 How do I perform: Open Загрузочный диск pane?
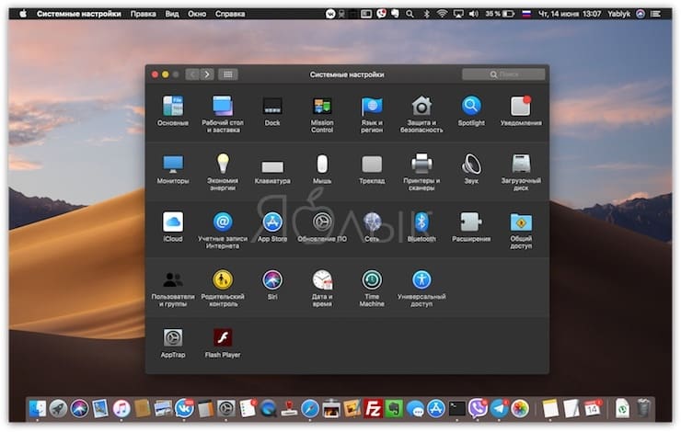(521, 172)
